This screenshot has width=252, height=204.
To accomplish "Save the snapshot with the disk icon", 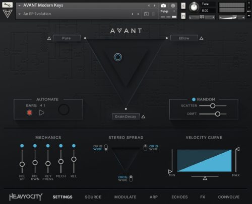I will coord(146,14).
